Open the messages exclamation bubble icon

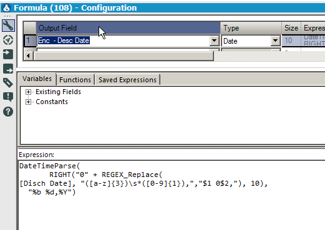(x=8, y=97)
